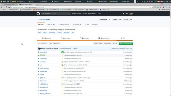
Task: Click the folder icon beside gradle/wrapper
Action: [38, 68]
